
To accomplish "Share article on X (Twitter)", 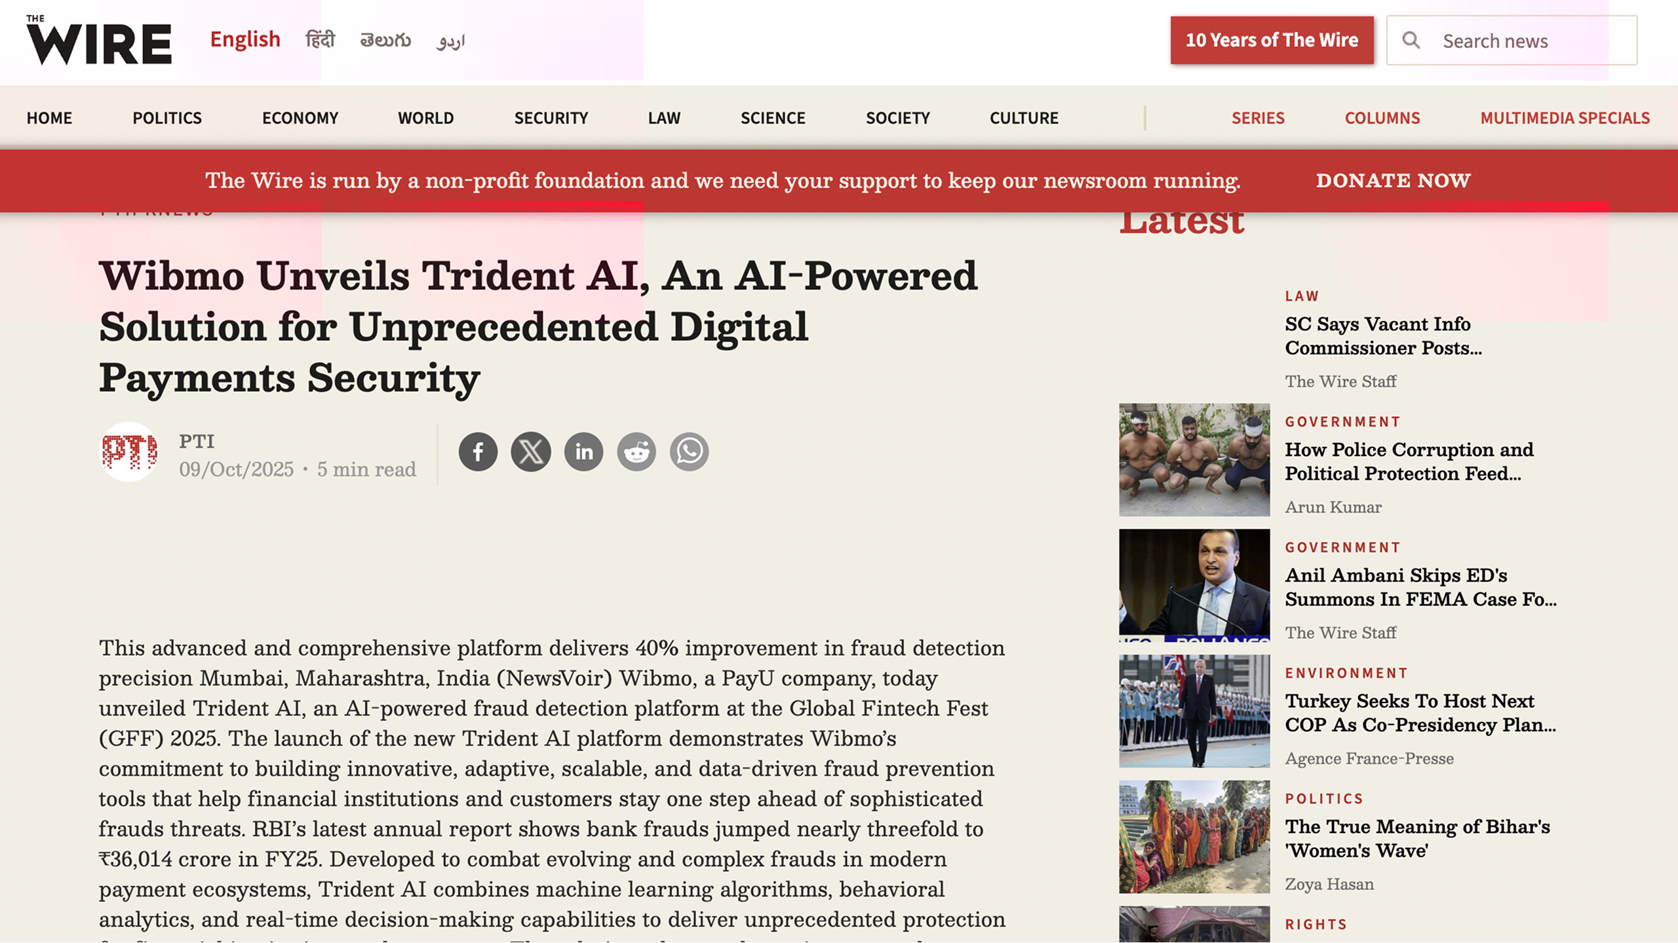I will pos(531,452).
